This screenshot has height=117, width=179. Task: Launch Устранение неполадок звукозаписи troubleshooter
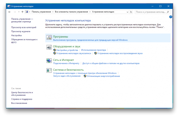(74, 53)
